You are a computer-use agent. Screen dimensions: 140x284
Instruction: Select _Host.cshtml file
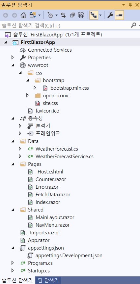click(x=49, y=172)
